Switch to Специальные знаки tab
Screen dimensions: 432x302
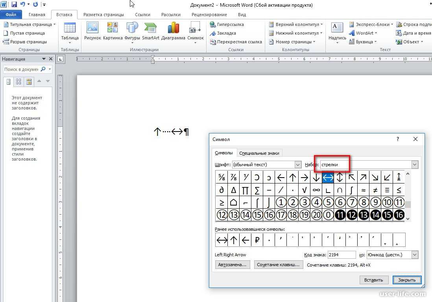tap(259, 153)
